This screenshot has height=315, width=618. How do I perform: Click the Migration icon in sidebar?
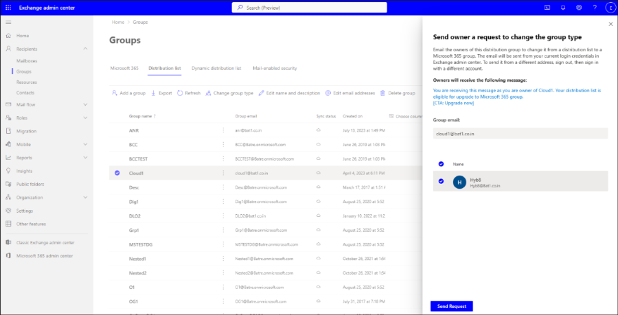tap(8, 131)
